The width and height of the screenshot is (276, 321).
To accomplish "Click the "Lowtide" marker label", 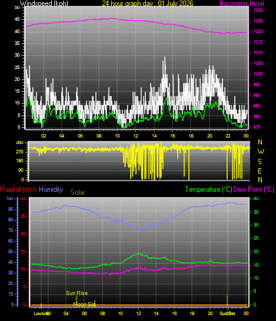I will [x=41, y=313].
